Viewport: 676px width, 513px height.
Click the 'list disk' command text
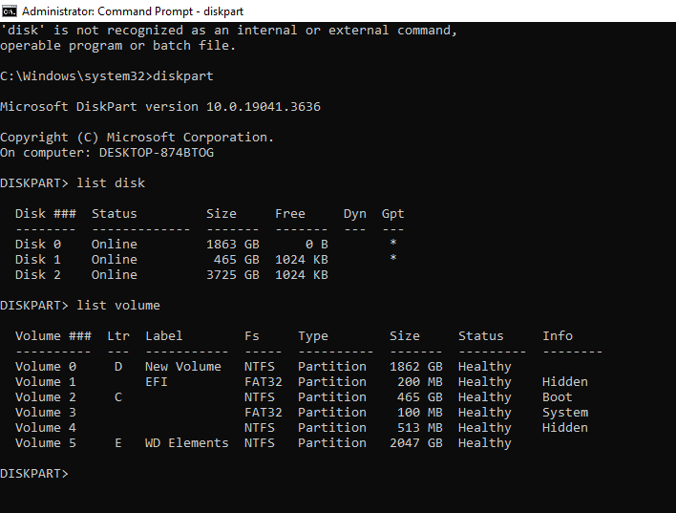pyautogui.click(x=111, y=182)
